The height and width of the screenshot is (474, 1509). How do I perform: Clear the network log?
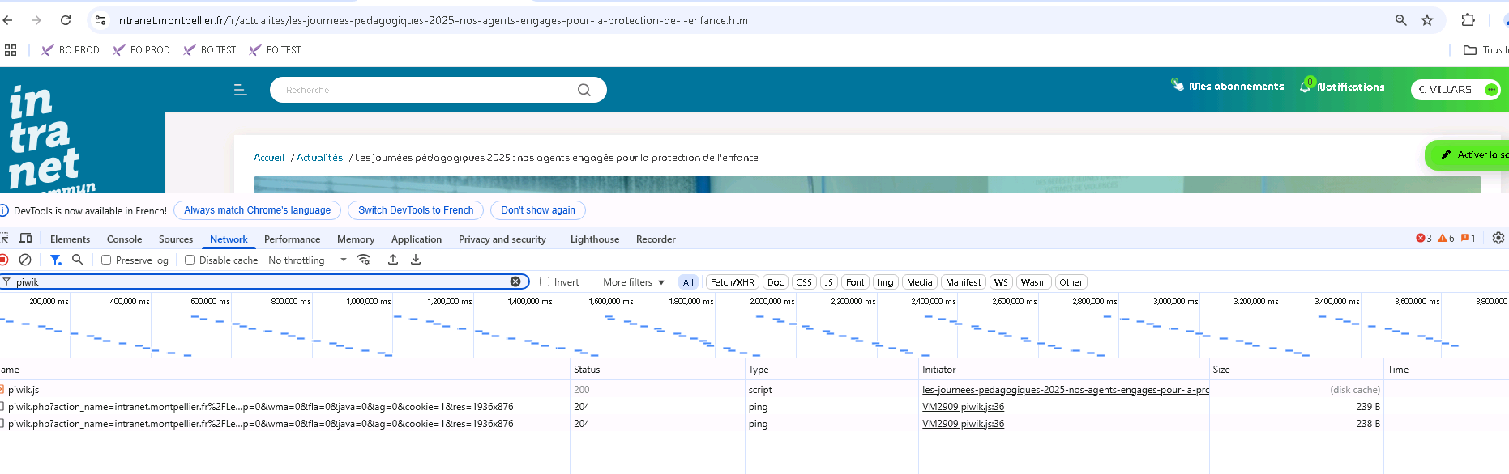25,260
